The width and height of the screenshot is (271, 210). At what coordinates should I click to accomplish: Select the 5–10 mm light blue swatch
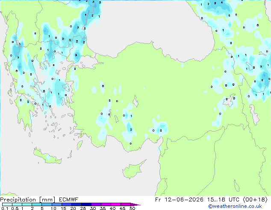[x=47, y=204]
